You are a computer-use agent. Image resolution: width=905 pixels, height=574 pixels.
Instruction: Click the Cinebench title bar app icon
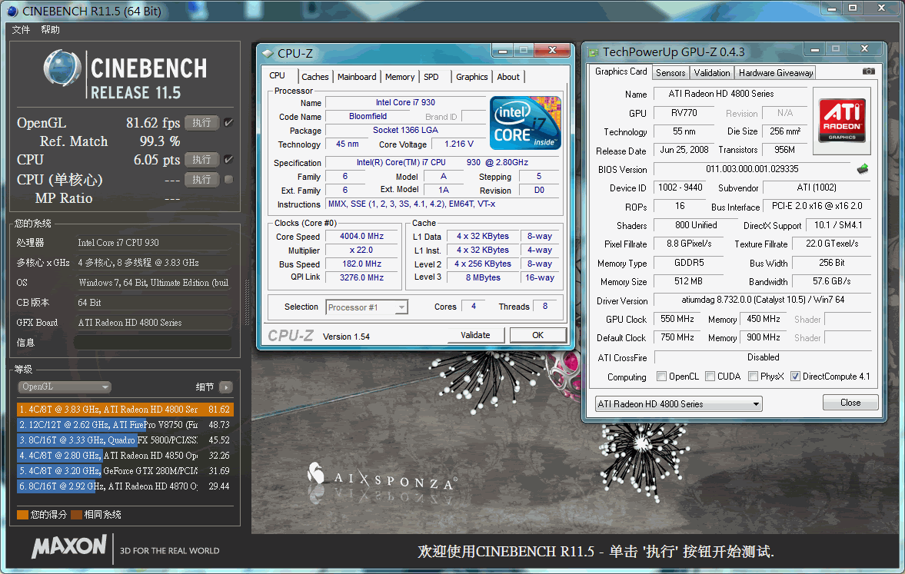(x=13, y=11)
